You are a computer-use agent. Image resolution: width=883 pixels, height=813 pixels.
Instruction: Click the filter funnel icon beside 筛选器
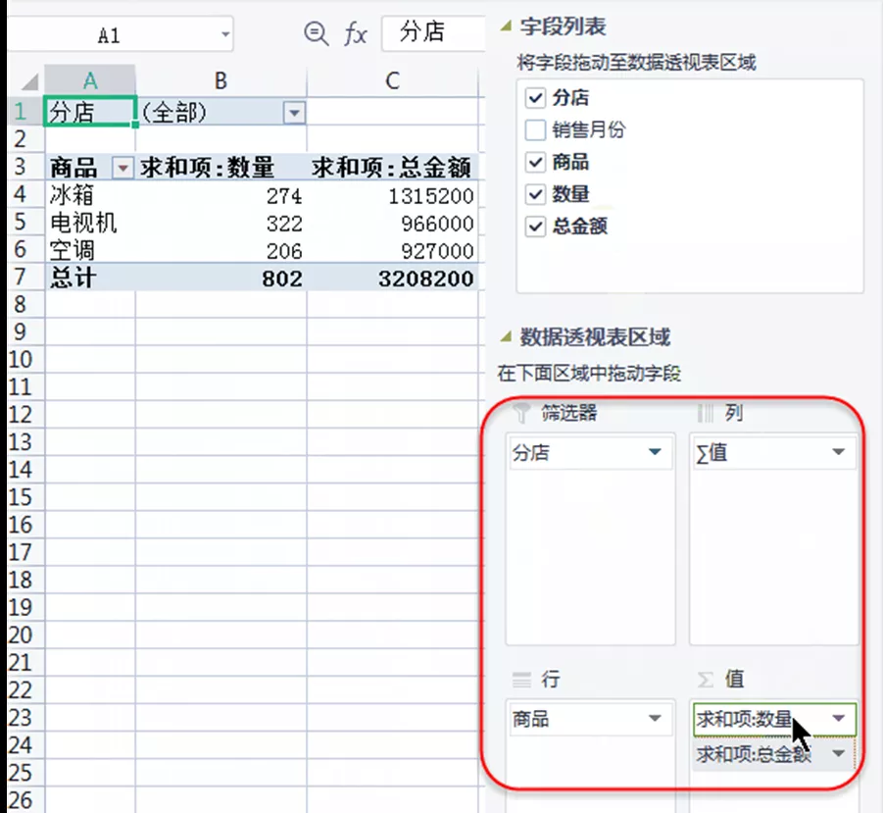pos(521,413)
